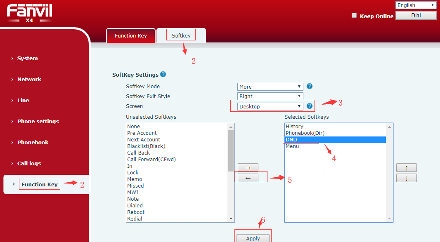Click the Dial button
This screenshot has width=440, height=242.
point(416,16)
